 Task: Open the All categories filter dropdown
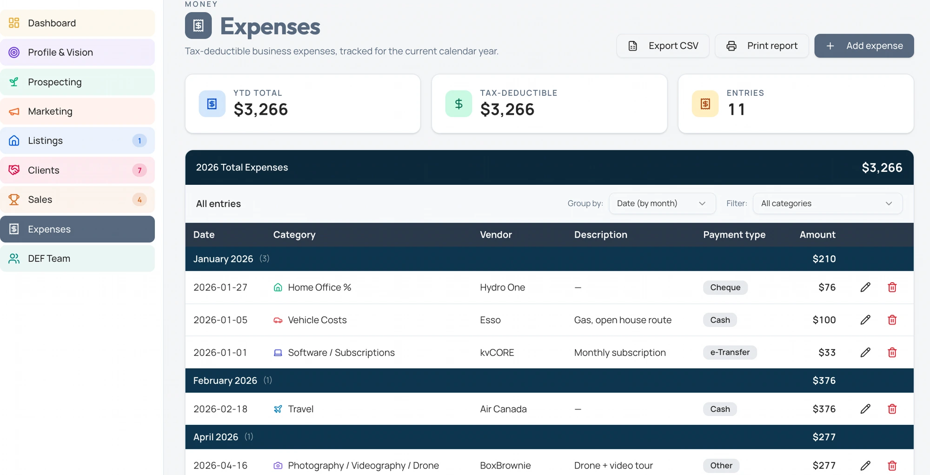[828, 203]
